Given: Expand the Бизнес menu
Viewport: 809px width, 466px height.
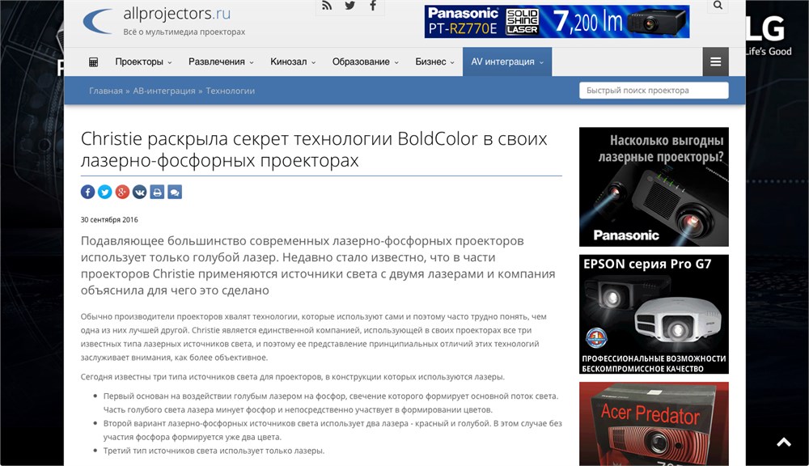Looking at the screenshot, I should coord(435,62).
